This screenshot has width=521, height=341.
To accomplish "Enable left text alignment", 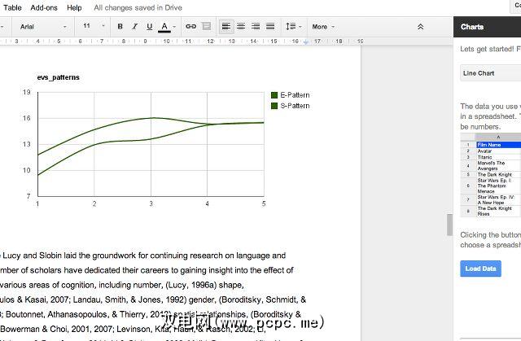I will coord(227,26).
